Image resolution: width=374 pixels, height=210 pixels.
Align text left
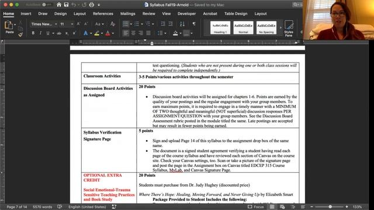[126, 33]
